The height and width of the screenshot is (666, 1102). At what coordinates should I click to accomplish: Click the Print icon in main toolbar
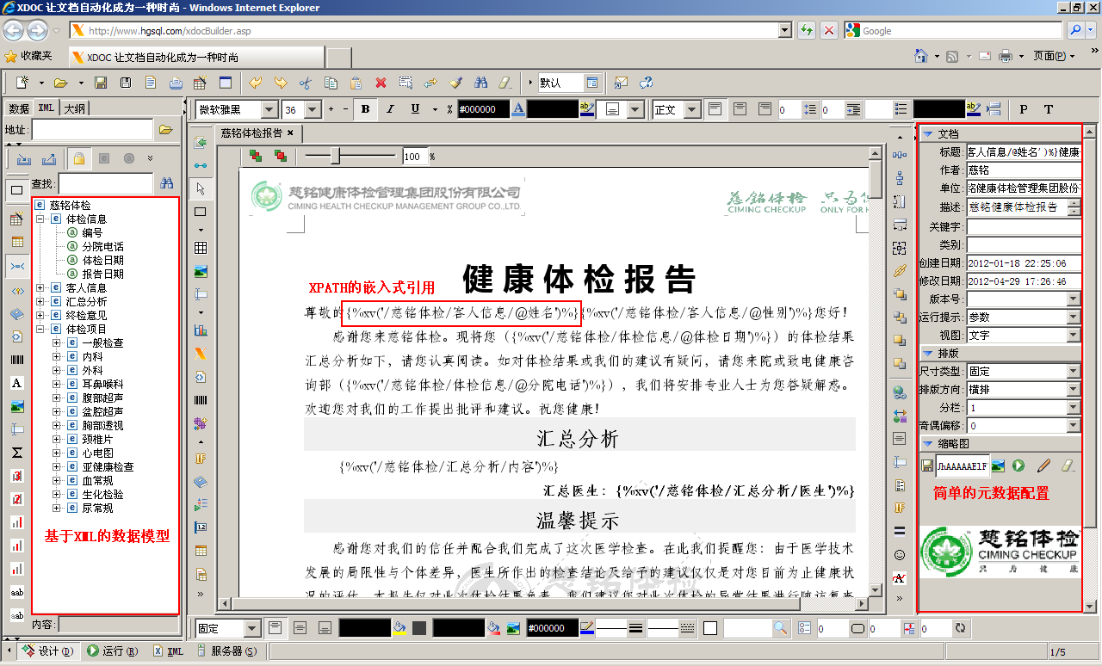176,83
